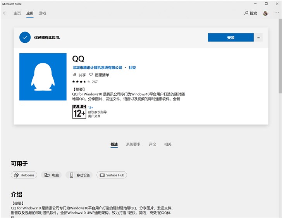Open the user account avatar
The height and width of the screenshot is (218, 282).
[x=265, y=13]
